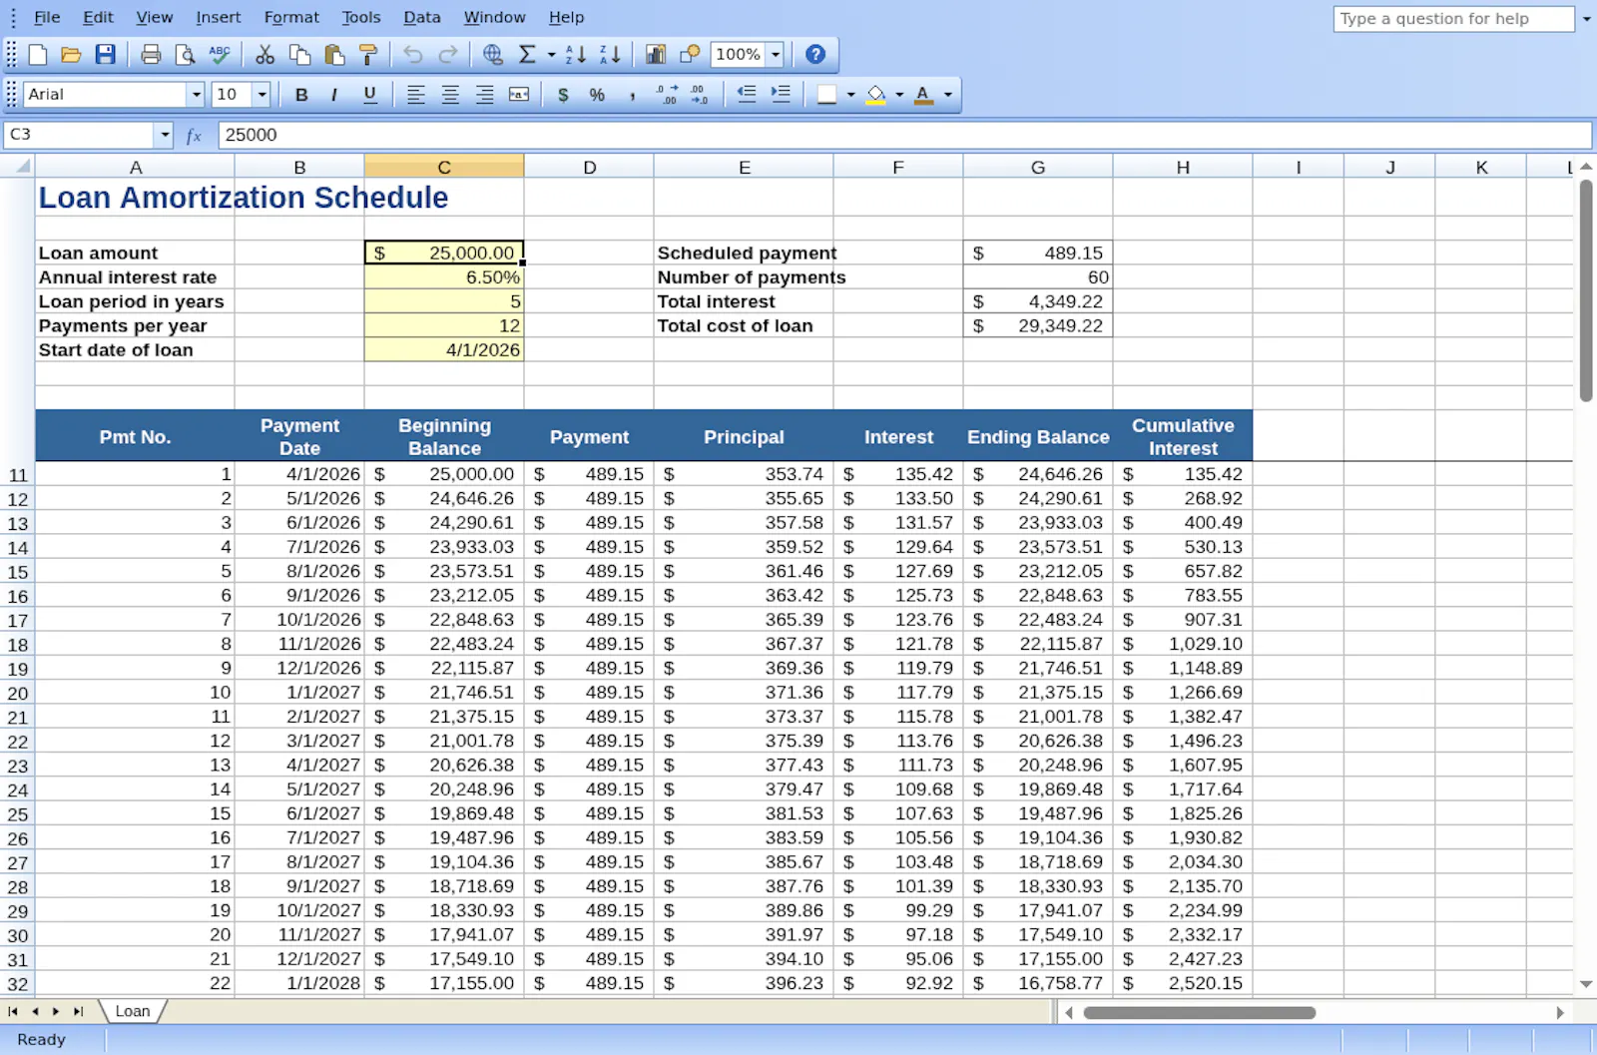Sort the data descending
Viewport: 1597px width, 1055px height.
pyautogui.click(x=611, y=55)
